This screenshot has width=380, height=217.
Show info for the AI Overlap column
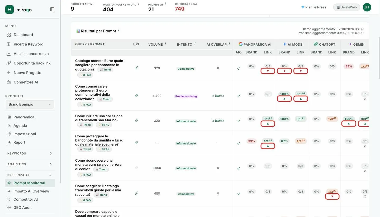[x=230, y=44]
